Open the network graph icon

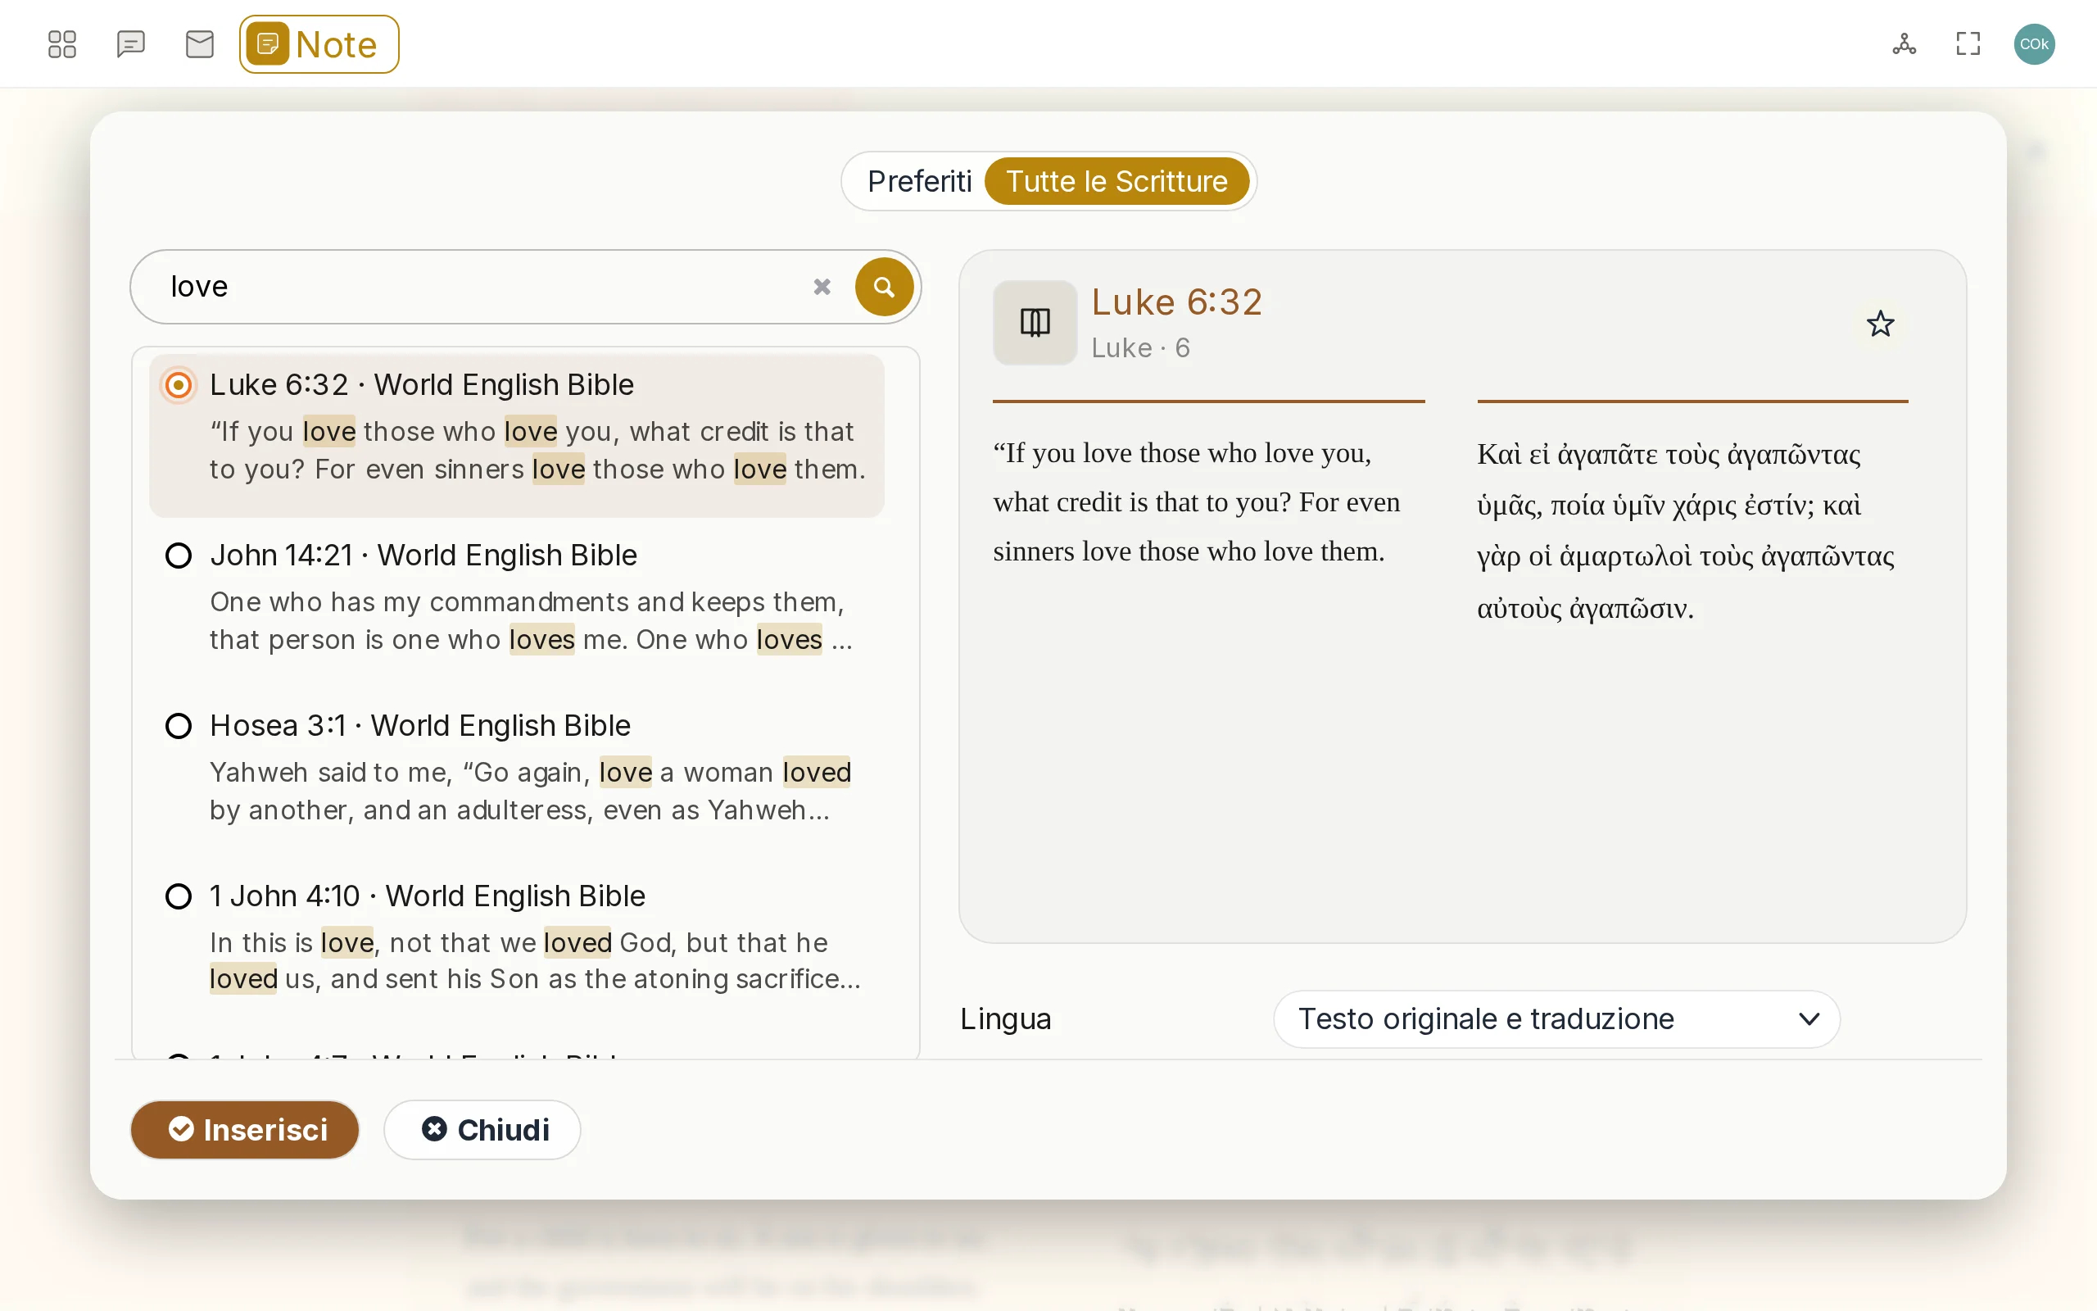[1904, 44]
